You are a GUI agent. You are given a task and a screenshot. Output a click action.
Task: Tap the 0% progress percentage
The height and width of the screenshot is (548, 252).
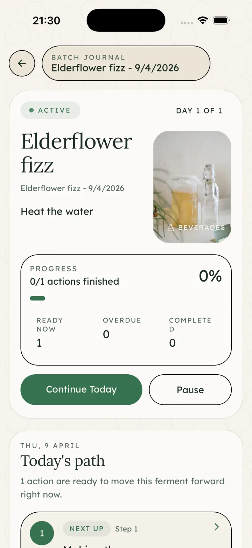[210, 276]
